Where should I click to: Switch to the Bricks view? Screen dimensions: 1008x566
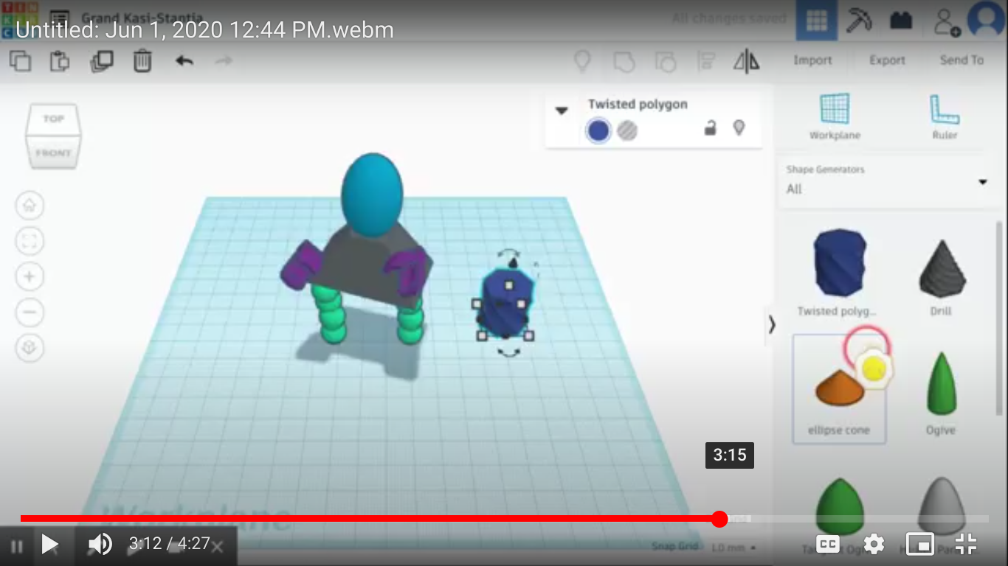pos(901,20)
